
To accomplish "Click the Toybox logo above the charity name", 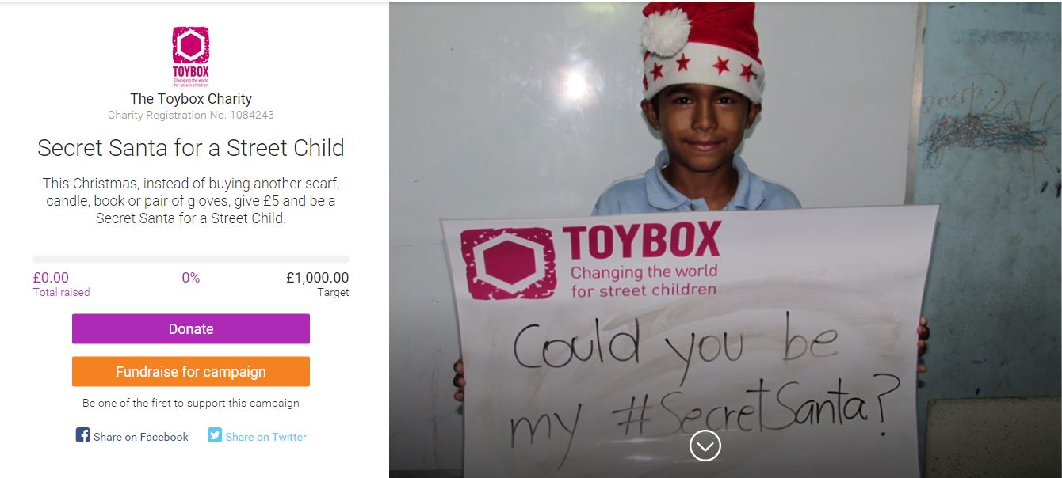I will pos(191,56).
